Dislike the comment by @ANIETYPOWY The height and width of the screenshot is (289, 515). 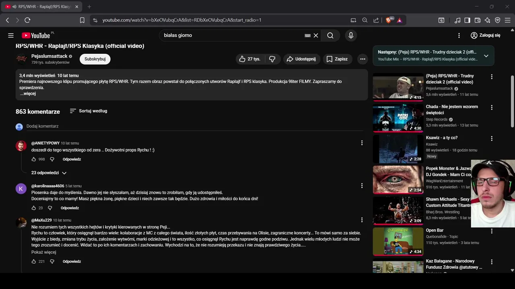pos(52,159)
